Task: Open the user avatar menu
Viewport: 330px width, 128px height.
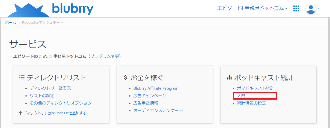Action: [x=311, y=9]
